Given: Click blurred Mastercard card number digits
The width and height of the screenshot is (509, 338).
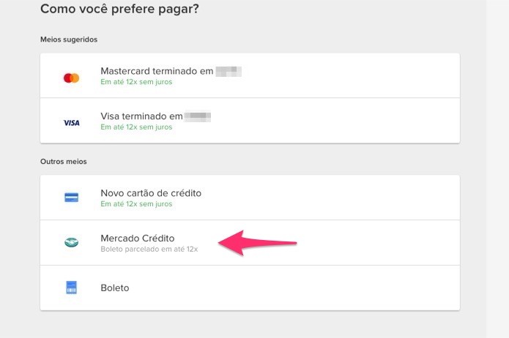Looking at the screenshot, I should (229, 72).
